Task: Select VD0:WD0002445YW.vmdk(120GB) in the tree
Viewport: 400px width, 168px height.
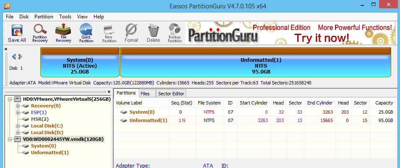Action: click(x=63, y=139)
